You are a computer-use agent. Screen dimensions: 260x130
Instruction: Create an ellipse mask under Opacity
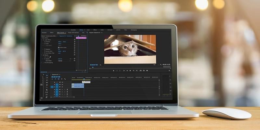click(45, 57)
